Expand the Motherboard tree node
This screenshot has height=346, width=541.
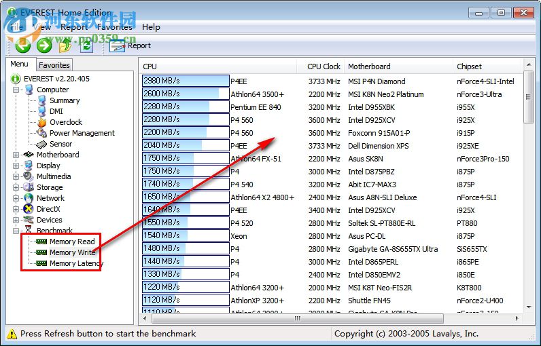tap(16, 155)
